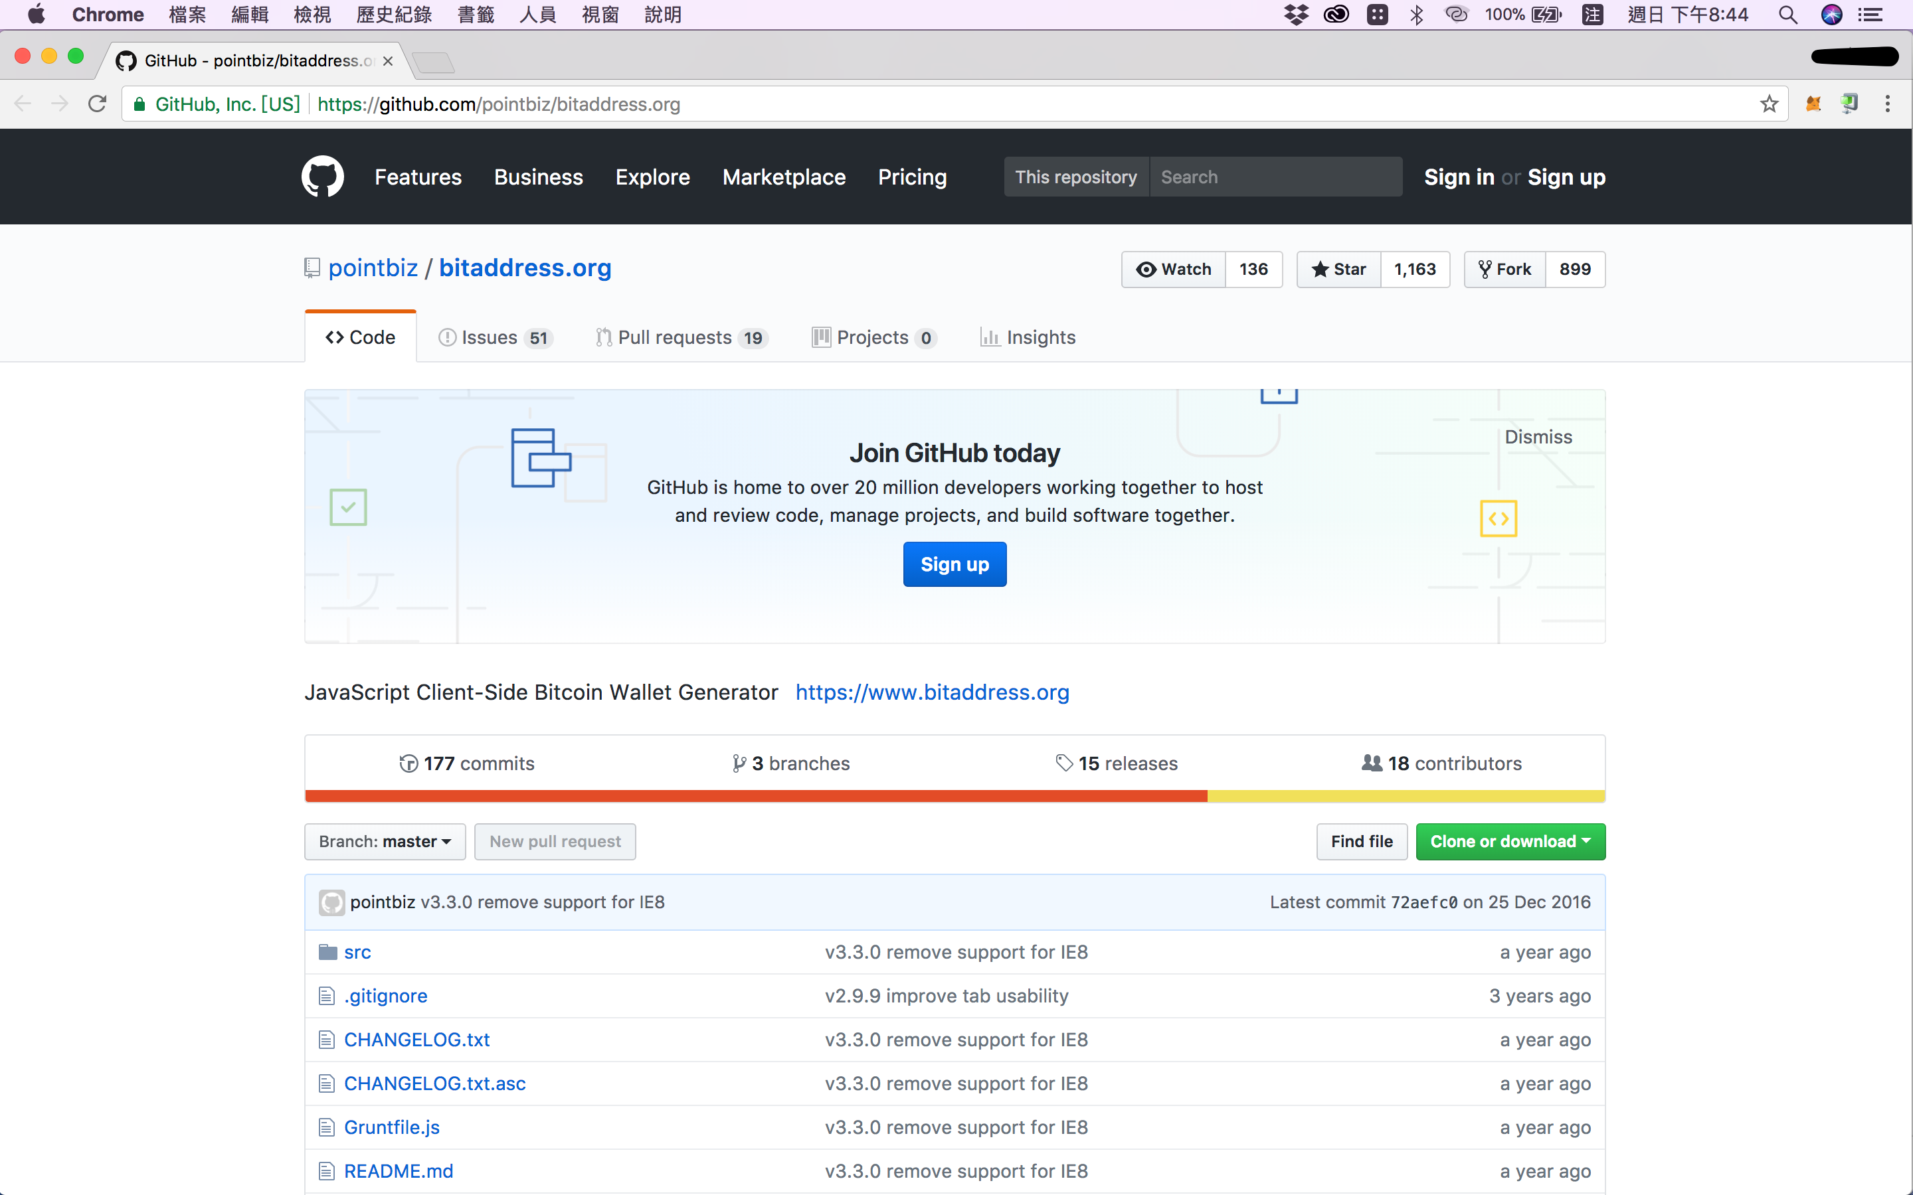Click the browser address bar URL
Image resolution: width=1913 pixels, height=1195 pixels.
(499, 104)
